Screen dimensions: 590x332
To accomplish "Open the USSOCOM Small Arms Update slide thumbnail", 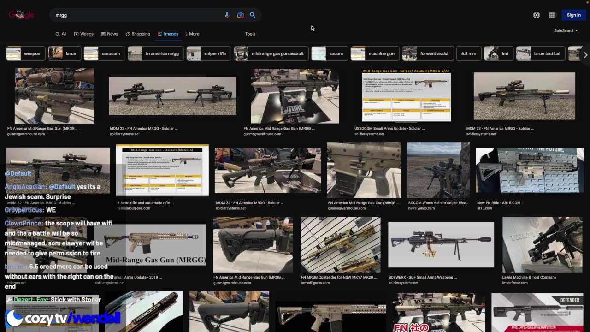I will point(406,95).
